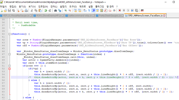The height and width of the screenshot is (100, 179).
Task: Open the 찾기(S) menu
Action: click(x=23, y=7)
